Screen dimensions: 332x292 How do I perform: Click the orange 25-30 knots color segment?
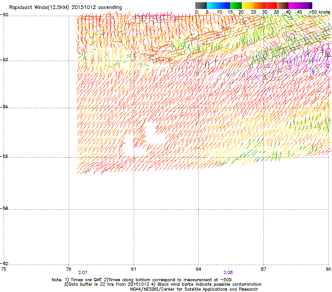(259, 5)
